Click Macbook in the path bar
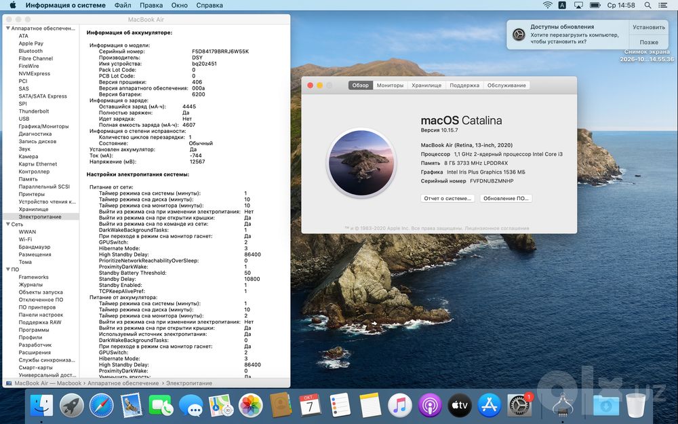Viewport: 678px width, 424px height. [68, 383]
